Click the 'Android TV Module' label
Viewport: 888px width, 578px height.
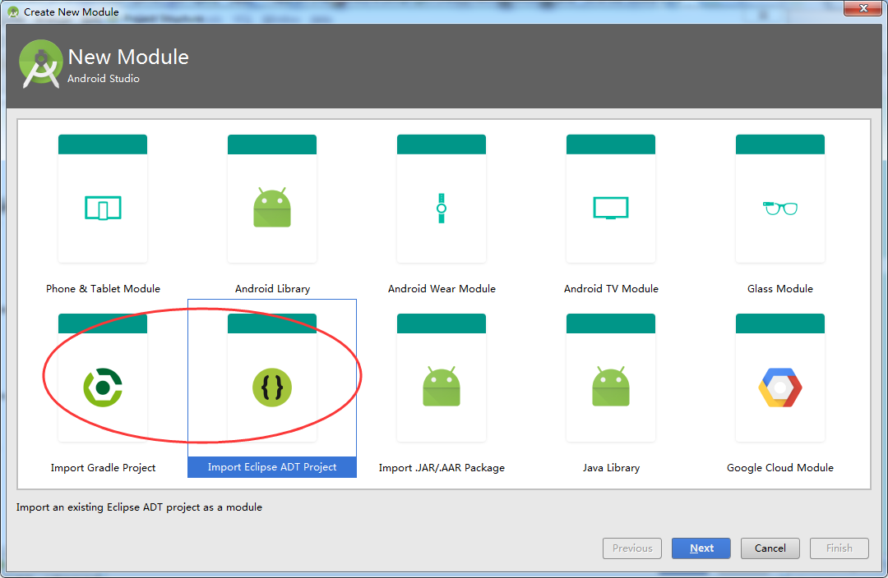click(x=611, y=288)
